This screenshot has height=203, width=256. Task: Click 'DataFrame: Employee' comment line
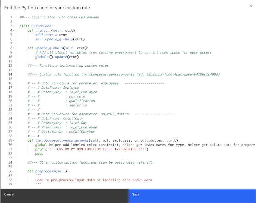(53, 88)
